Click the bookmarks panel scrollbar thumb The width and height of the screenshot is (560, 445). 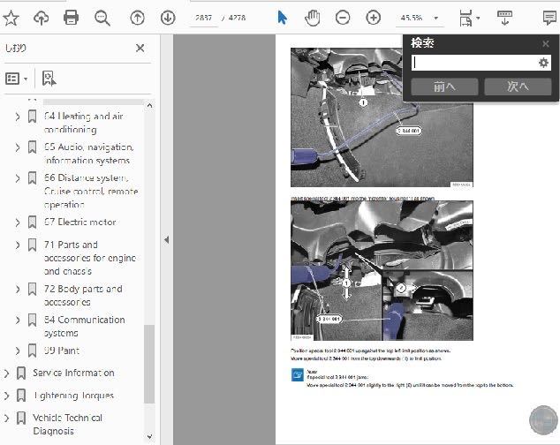(149, 364)
